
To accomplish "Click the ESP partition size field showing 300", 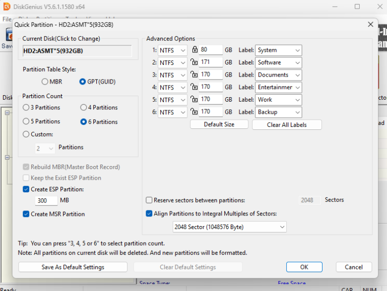I will 46,200.
